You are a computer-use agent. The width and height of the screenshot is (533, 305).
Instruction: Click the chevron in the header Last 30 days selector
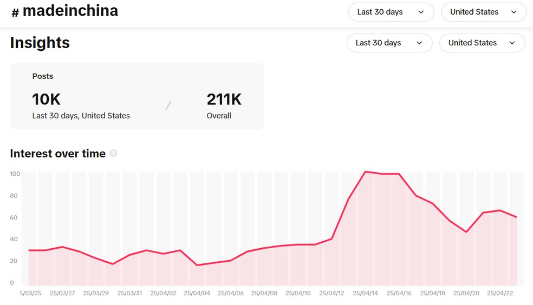421,12
